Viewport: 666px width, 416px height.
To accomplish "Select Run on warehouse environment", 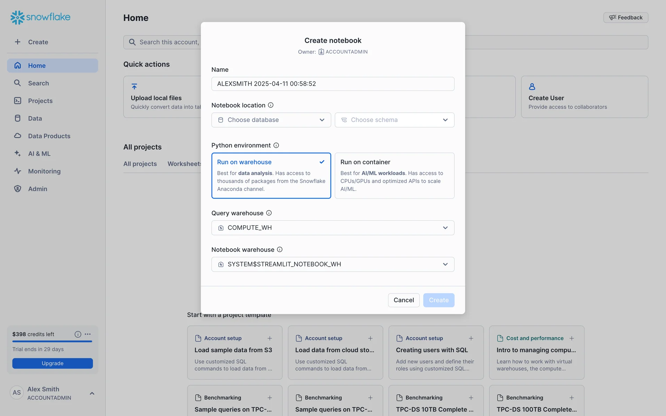I will [x=271, y=175].
